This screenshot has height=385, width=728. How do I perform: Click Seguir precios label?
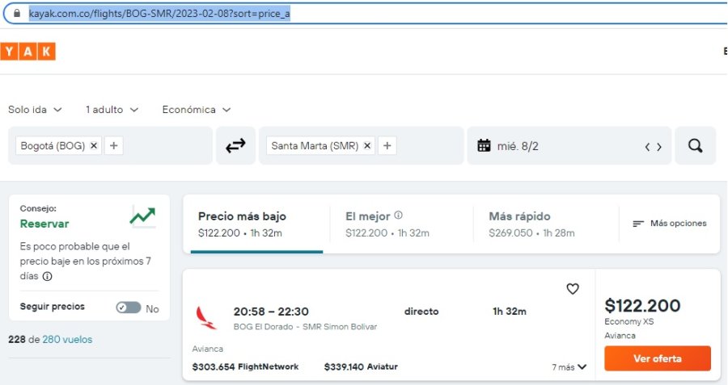click(52, 306)
